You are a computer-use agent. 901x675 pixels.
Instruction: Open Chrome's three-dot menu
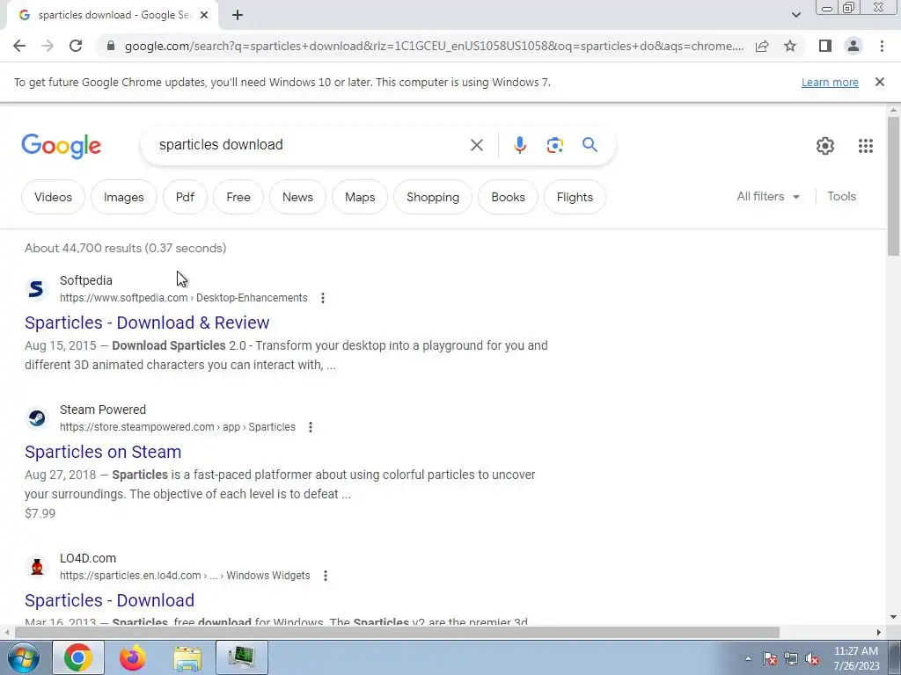click(x=882, y=46)
